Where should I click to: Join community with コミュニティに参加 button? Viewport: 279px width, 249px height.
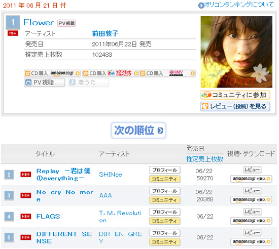235,95
